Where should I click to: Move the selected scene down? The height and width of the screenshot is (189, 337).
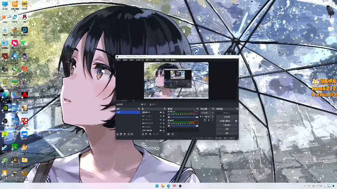tap(132, 134)
